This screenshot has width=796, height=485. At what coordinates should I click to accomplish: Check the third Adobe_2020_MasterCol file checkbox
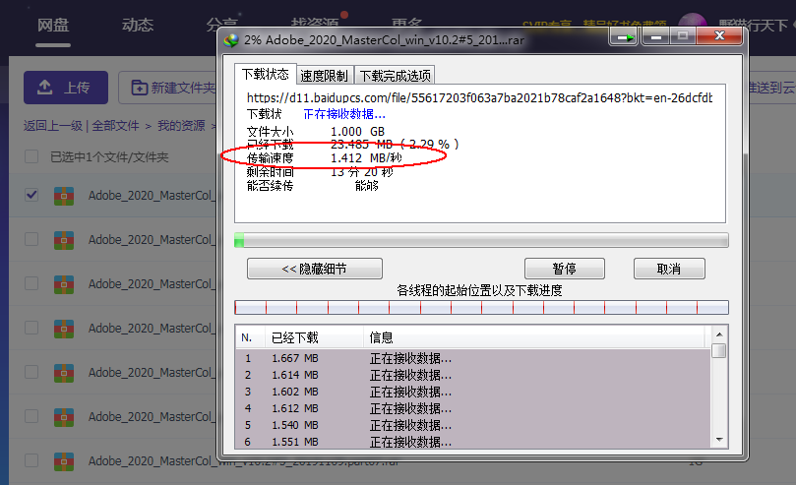[x=31, y=283]
